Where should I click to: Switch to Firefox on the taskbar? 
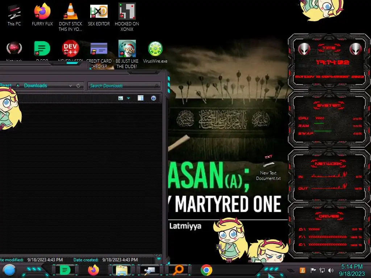93,270
